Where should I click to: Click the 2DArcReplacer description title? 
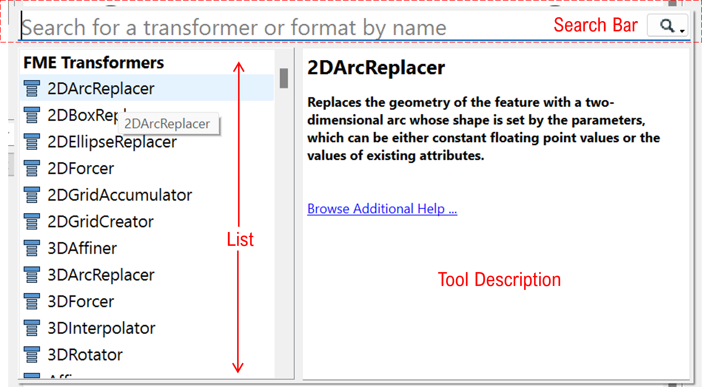click(376, 67)
